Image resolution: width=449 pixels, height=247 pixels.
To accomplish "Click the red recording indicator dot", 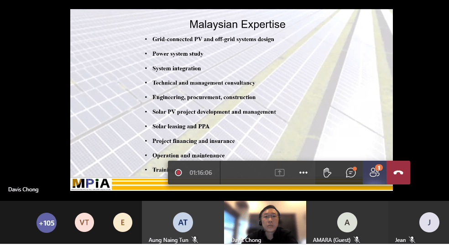I will [x=178, y=173].
